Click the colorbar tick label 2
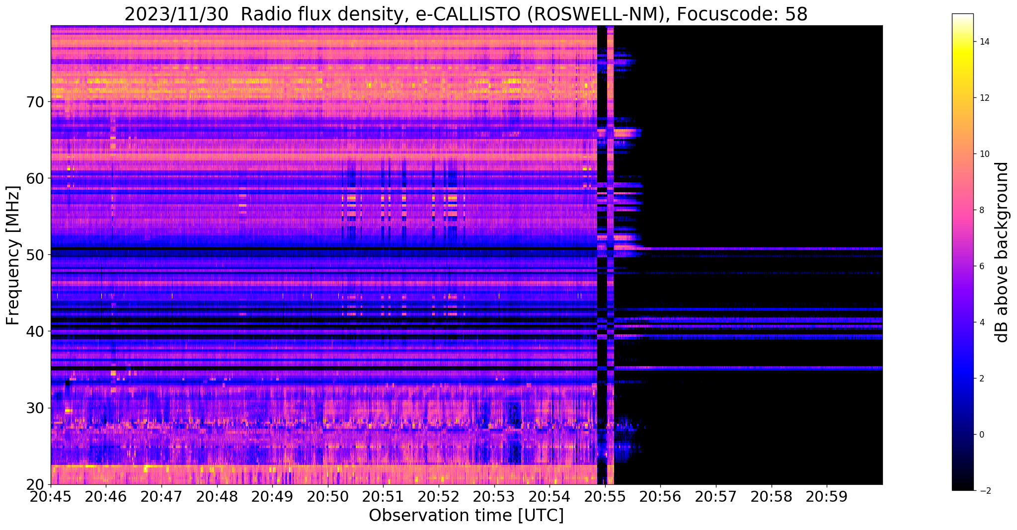This screenshot has width=1017, height=530. pyautogui.click(x=981, y=379)
